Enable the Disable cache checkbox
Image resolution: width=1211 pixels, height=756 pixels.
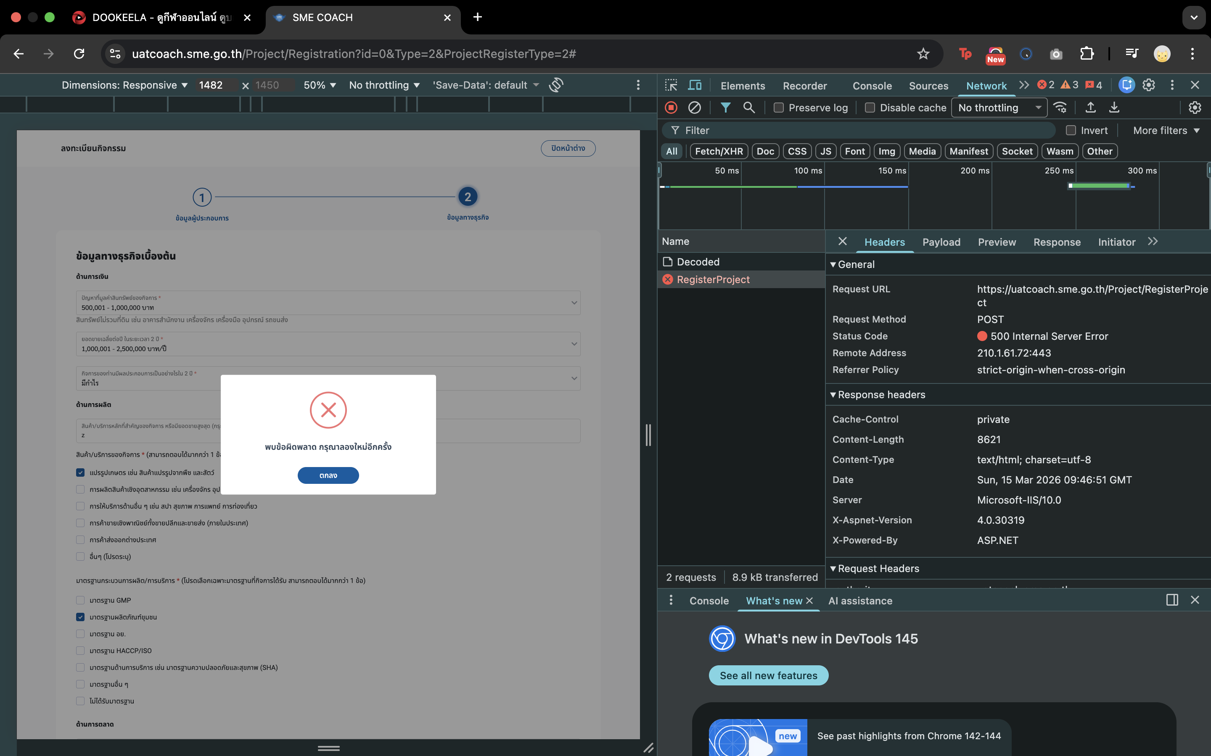(870, 108)
